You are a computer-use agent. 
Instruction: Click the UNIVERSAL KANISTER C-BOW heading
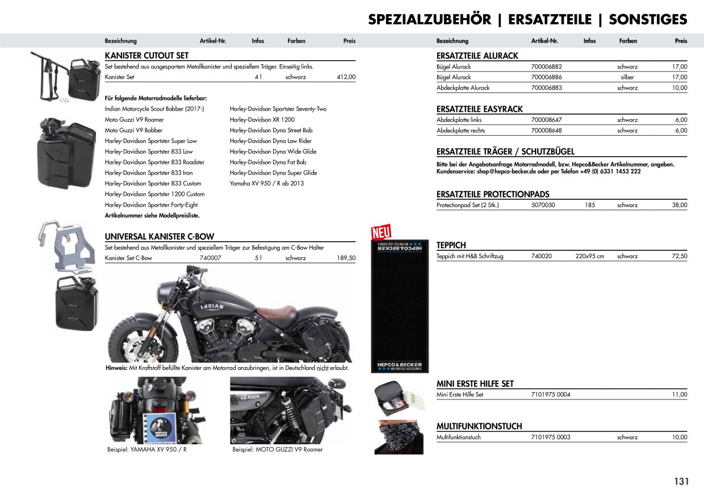click(x=160, y=237)
